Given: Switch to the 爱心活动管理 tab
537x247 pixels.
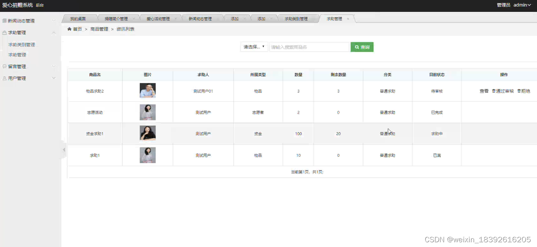Looking at the screenshot, I should coord(158,19).
